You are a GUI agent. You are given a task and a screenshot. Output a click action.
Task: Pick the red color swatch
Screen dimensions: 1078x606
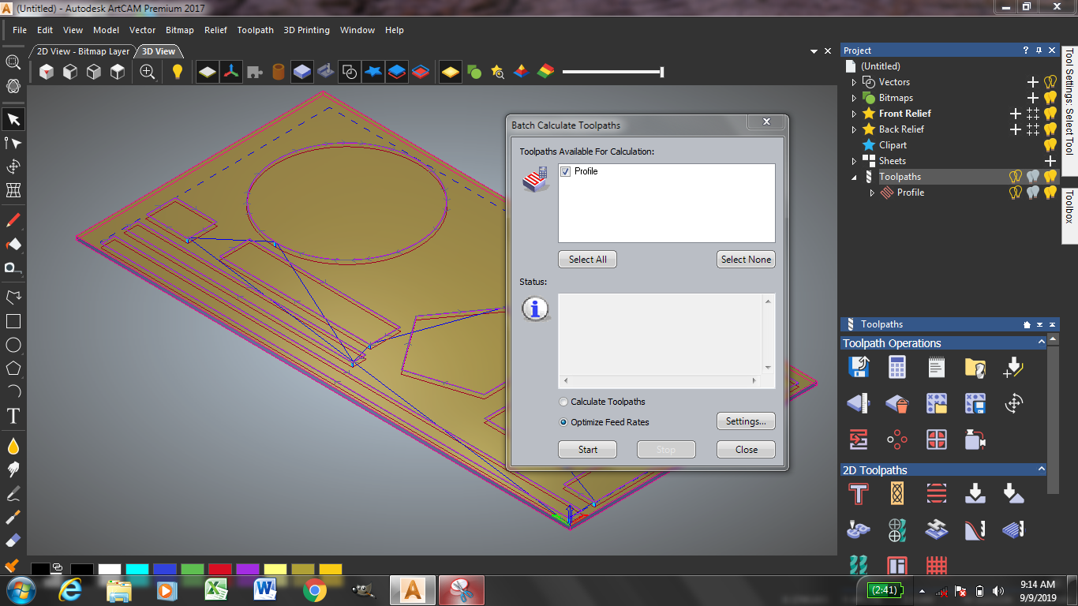pos(219,569)
